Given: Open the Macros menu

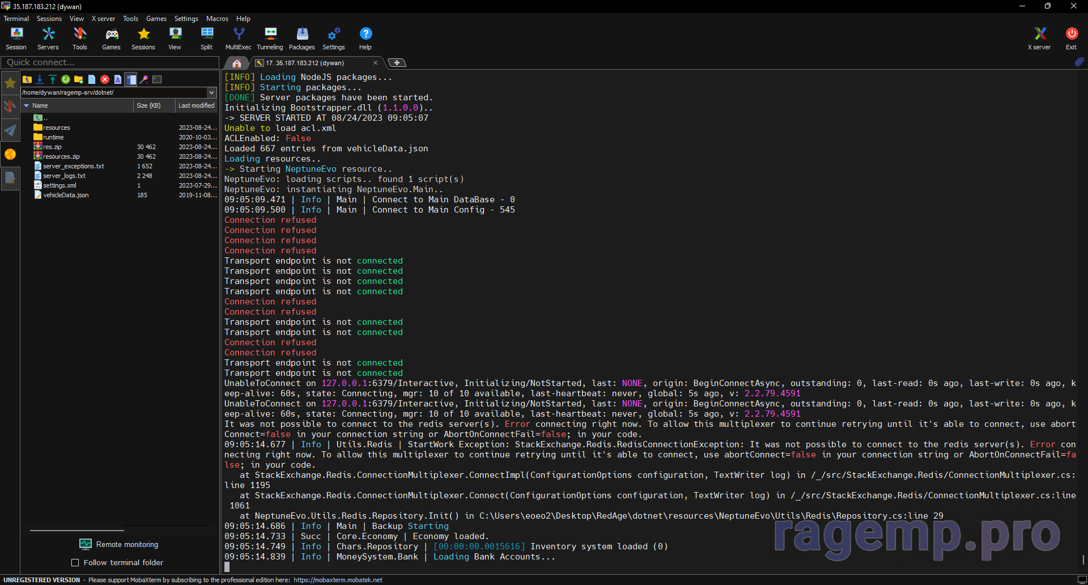Looking at the screenshot, I should coord(217,19).
